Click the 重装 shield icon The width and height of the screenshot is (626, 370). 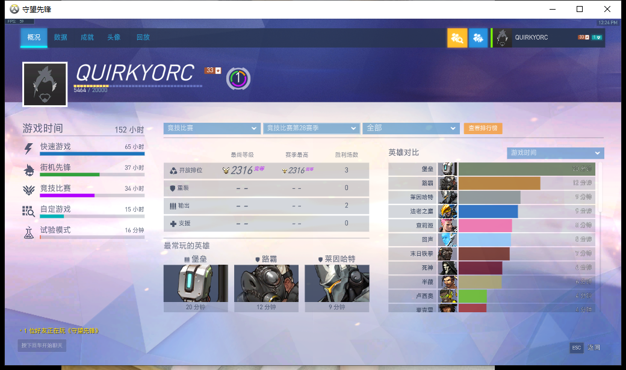click(173, 188)
